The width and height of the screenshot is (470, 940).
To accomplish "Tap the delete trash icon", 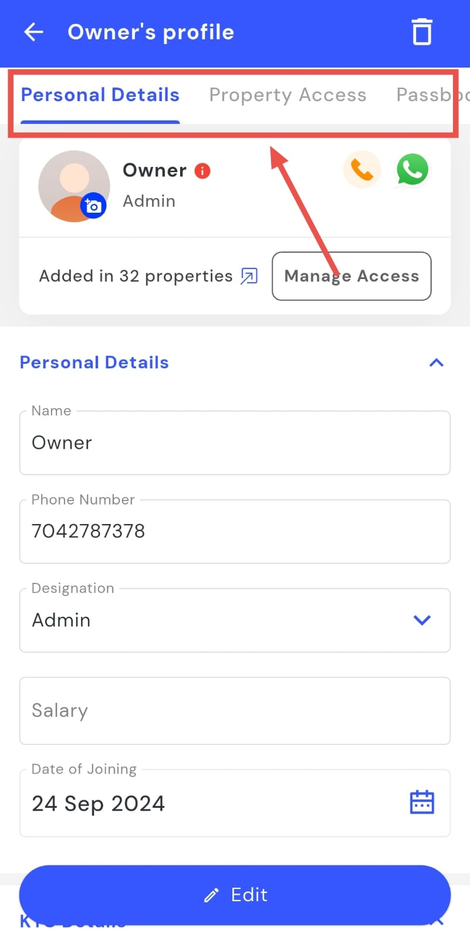I will [x=421, y=32].
